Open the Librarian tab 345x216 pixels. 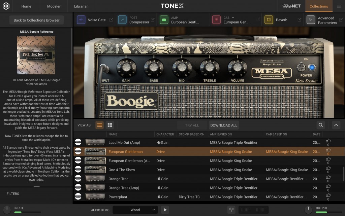[x=81, y=6]
